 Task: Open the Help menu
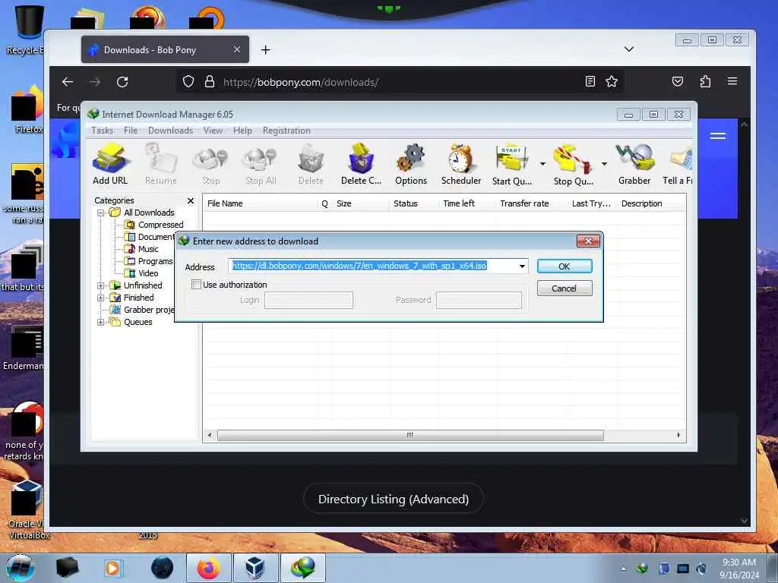pos(242,131)
